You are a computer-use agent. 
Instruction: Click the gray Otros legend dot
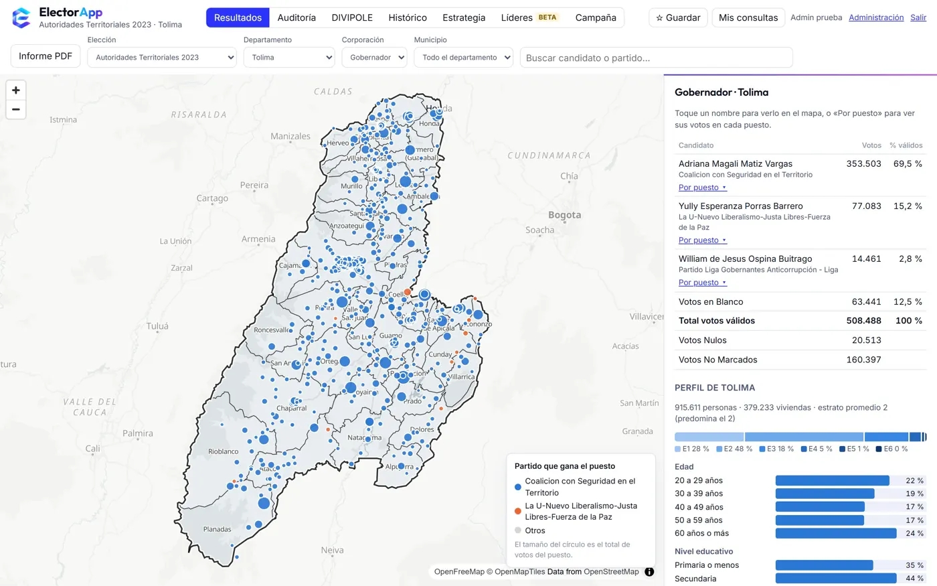[518, 530]
